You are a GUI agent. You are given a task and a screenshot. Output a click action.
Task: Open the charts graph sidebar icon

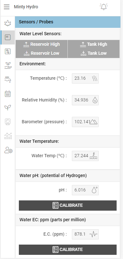click(x=8, y=136)
